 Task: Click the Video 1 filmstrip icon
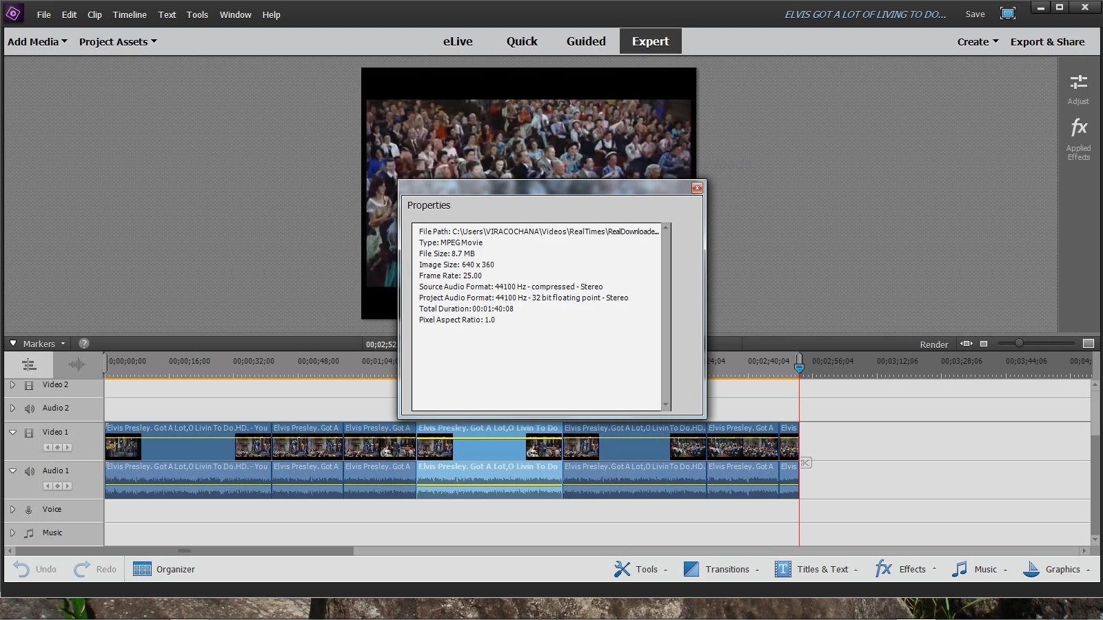click(x=29, y=433)
